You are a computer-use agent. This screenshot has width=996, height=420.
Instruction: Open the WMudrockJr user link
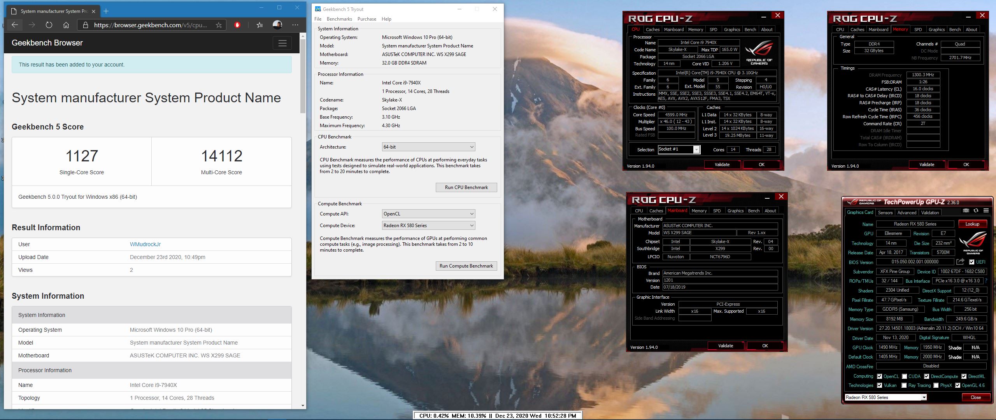coord(145,244)
